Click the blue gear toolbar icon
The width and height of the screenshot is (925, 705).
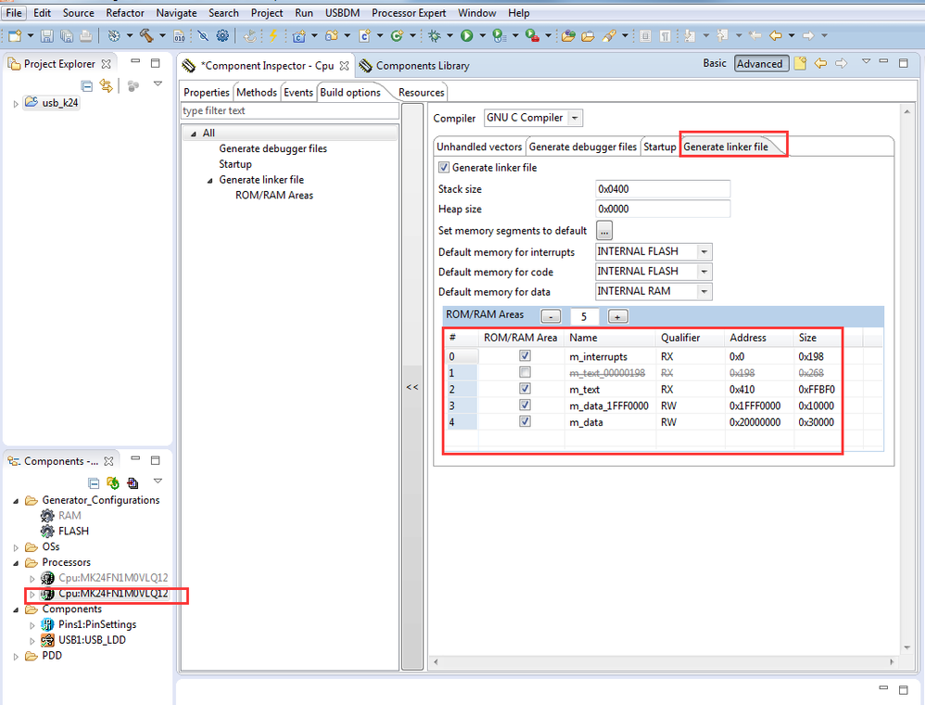coord(222,36)
